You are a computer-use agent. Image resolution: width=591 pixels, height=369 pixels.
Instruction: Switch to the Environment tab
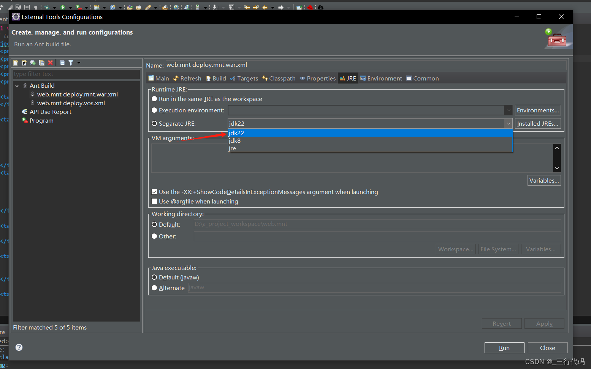point(381,78)
